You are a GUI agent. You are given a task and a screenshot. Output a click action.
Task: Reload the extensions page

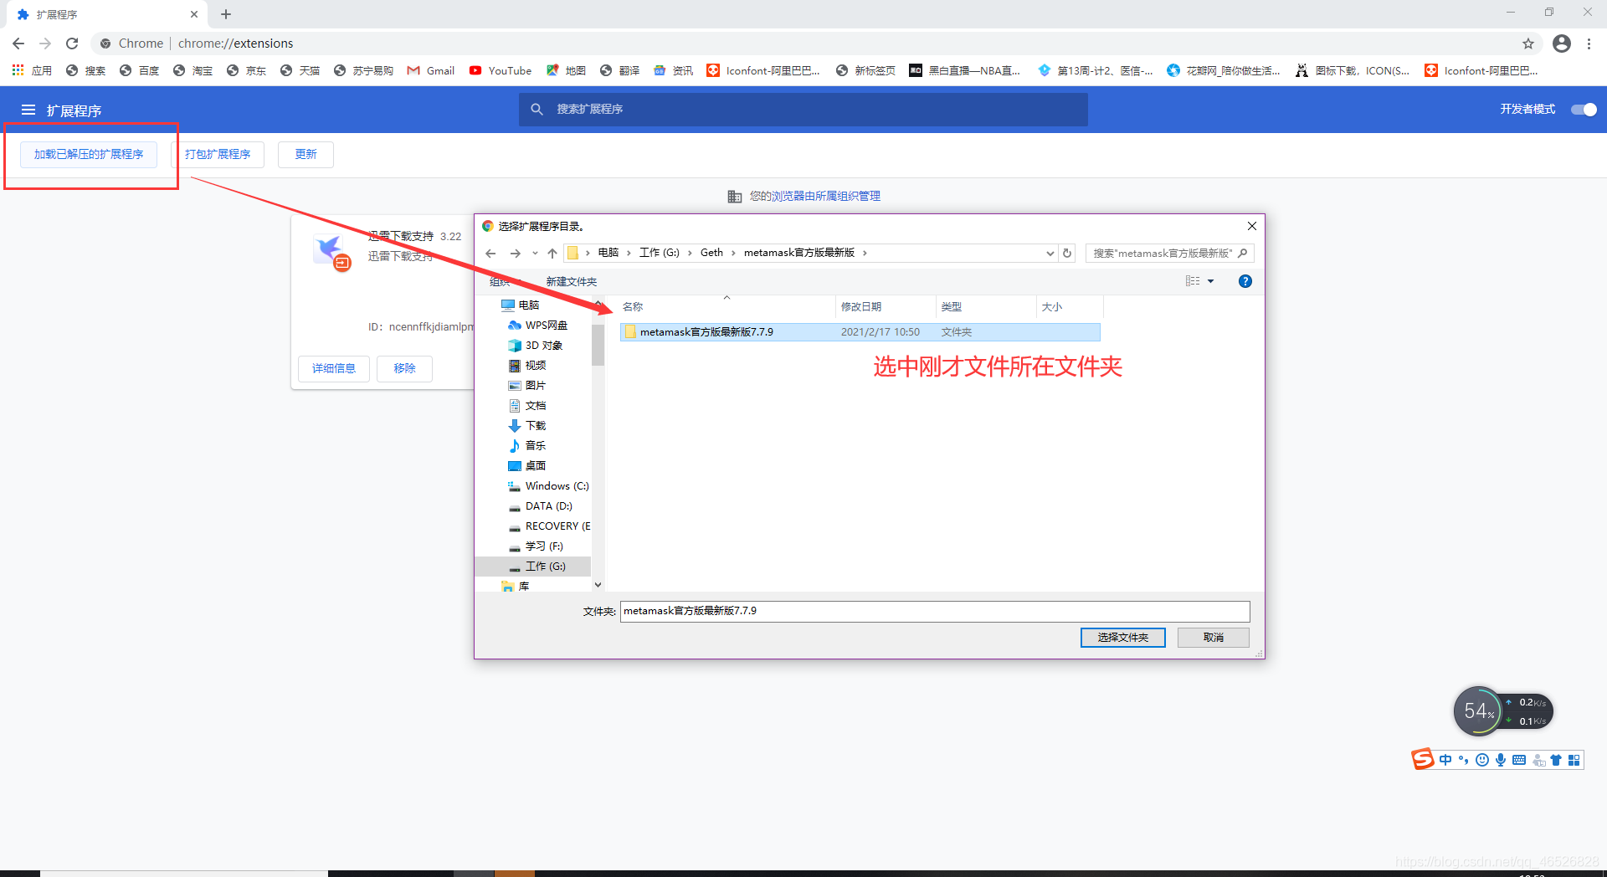(72, 44)
